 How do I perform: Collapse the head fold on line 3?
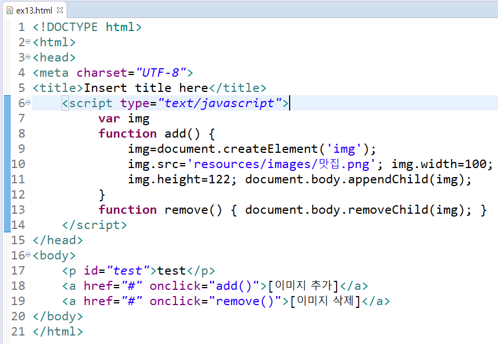28,57
